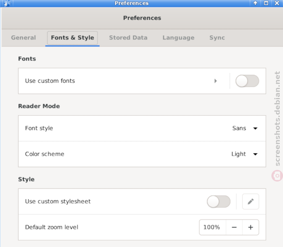
Task: Toggle the Use custom fonts switch
Action: coord(247,81)
